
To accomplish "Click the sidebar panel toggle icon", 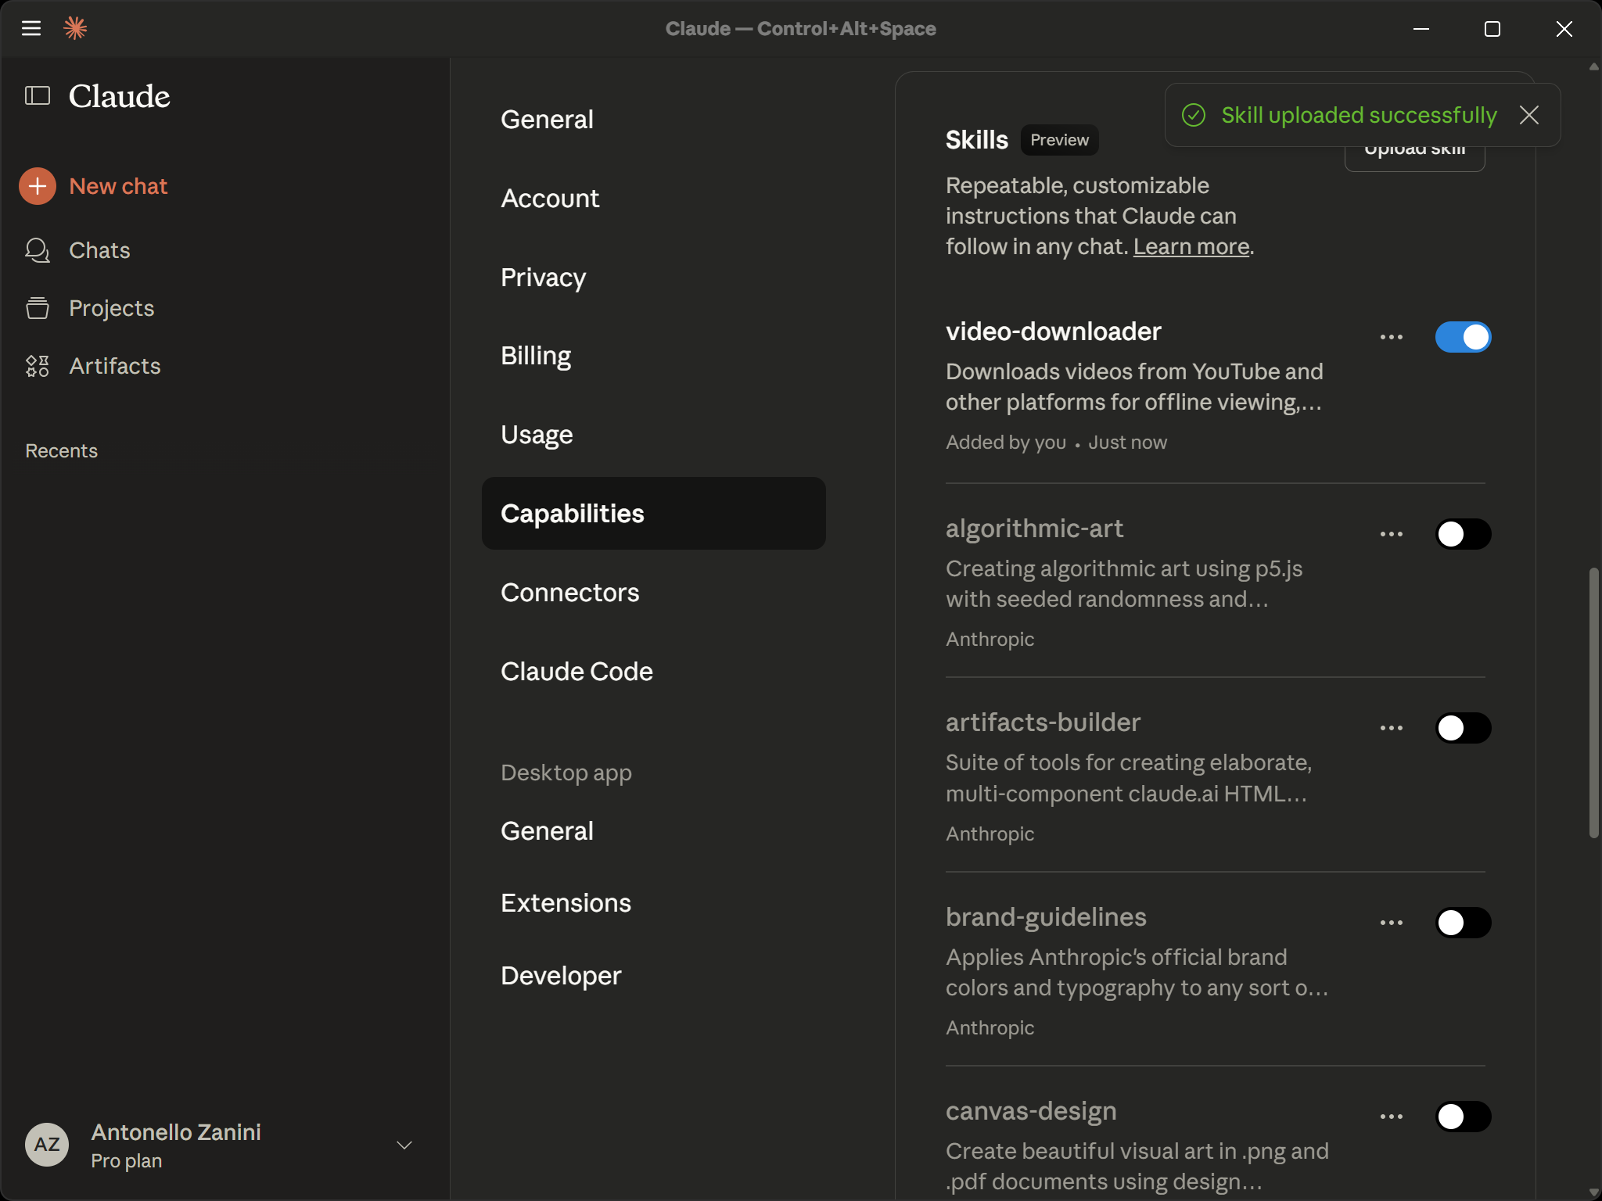I will click(x=35, y=95).
